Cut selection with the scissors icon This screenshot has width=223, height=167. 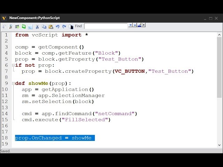coord(37,26)
